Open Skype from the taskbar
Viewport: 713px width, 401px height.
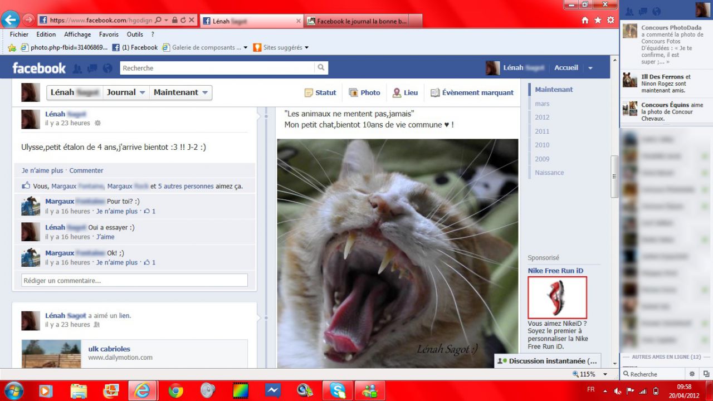click(337, 391)
